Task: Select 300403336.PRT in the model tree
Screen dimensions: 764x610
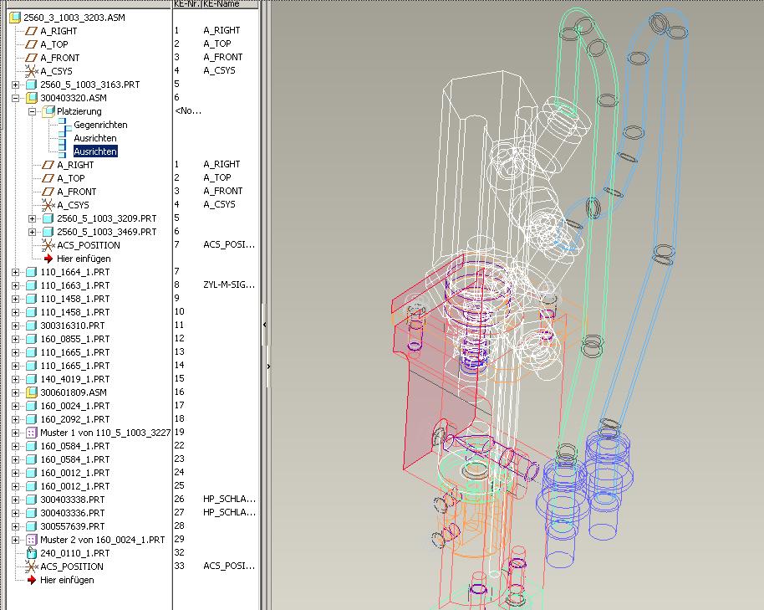Action: click(x=73, y=513)
